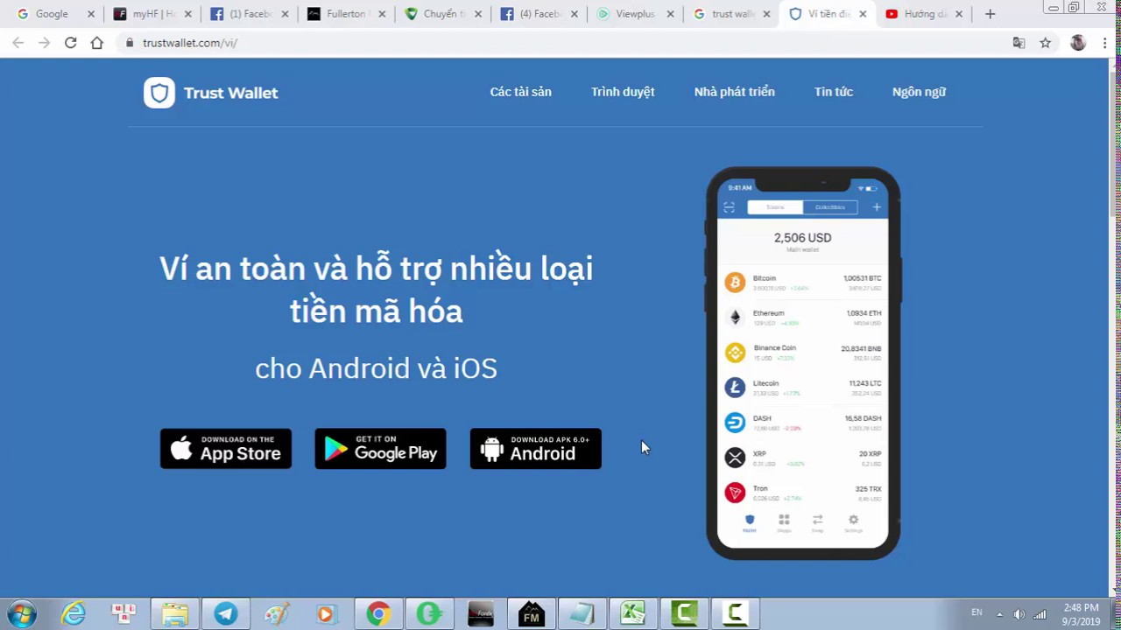Reload the current page

[x=70, y=43]
